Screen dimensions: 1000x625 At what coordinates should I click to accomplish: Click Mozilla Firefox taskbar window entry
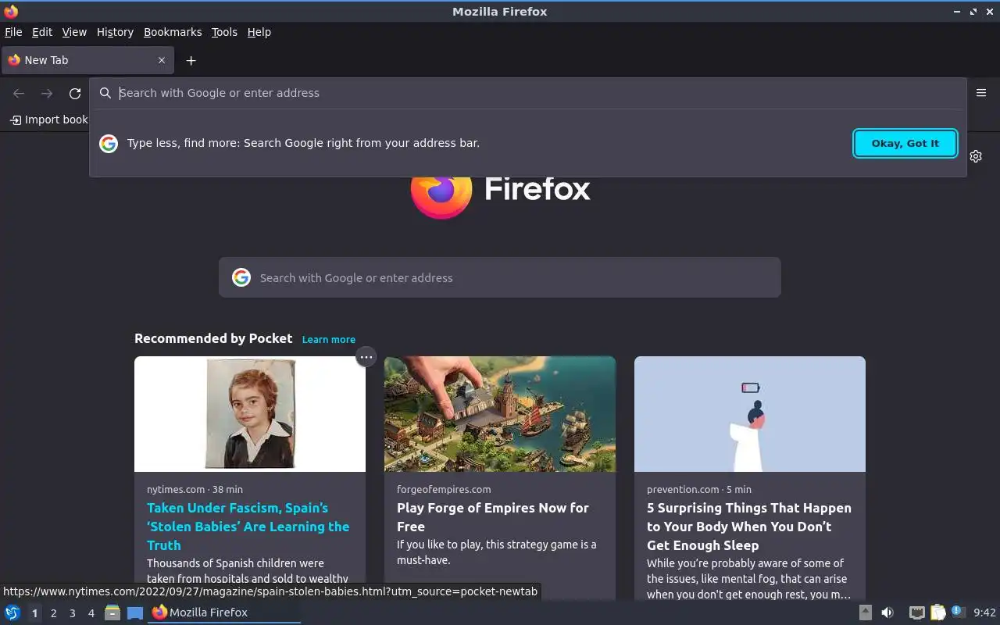[225, 612]
